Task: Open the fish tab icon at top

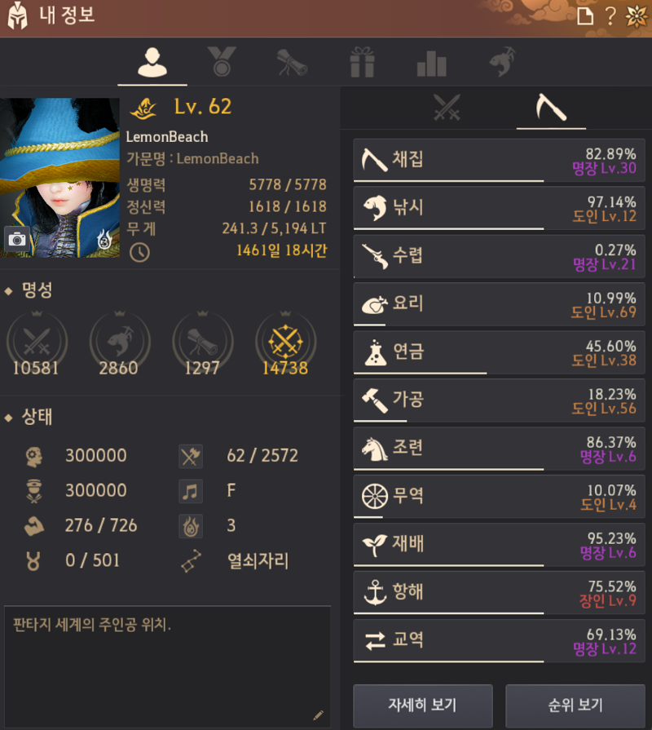Action: 502,61
